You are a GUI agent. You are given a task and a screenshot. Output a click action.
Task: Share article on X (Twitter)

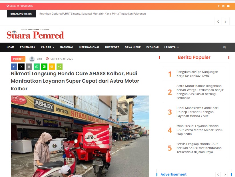click(21, 67)
